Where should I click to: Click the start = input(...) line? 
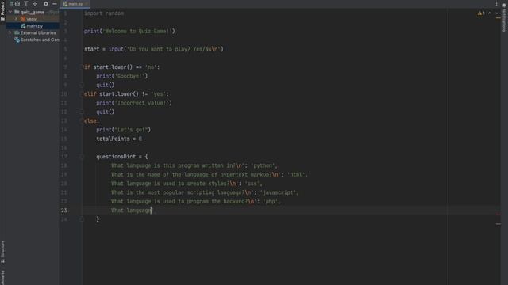pos(153,49)
